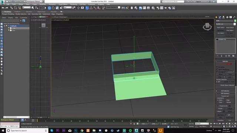237x133 pixels.
Task: Select Preview Selection Off radio button
Action: click(217, 82)
